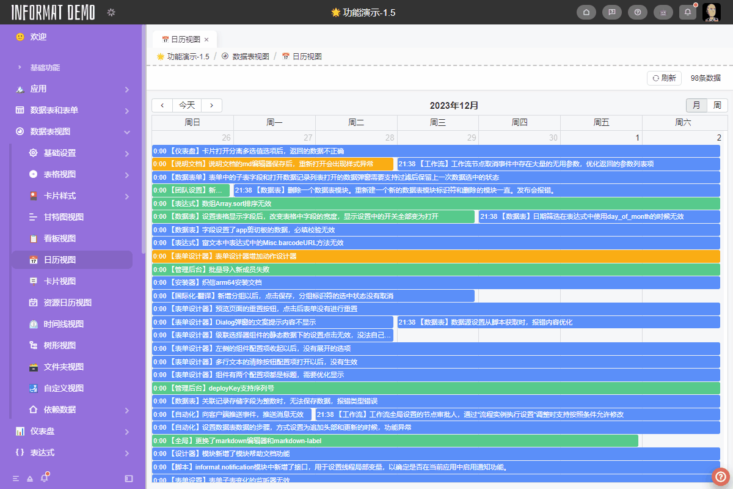733x489 pixels.
Task: Open the robot assistant icon
Action: point(663,12)
